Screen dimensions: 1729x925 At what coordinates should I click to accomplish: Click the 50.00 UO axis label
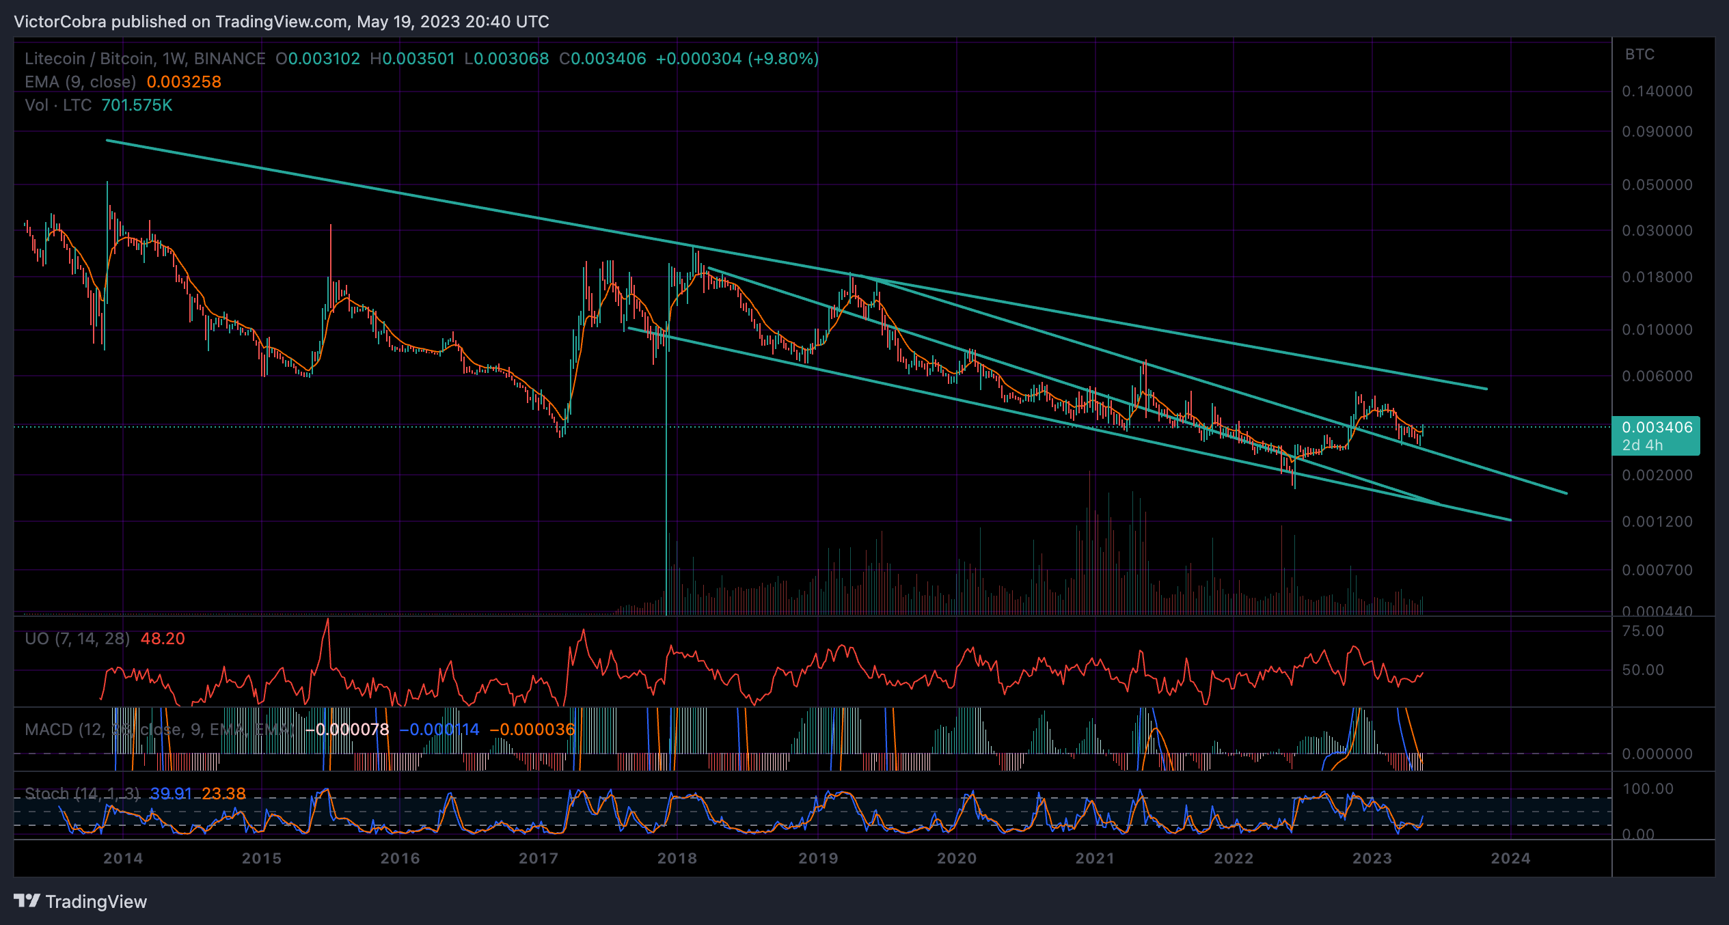point(1643,670)
